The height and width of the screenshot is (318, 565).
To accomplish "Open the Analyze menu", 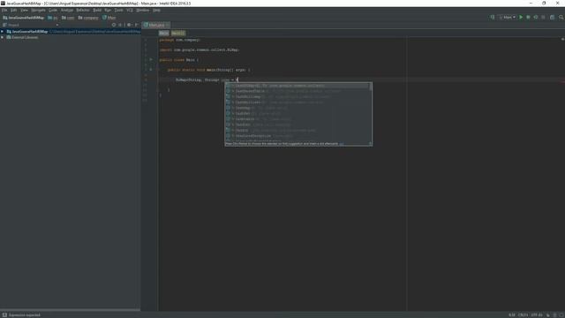I will 67,10.
